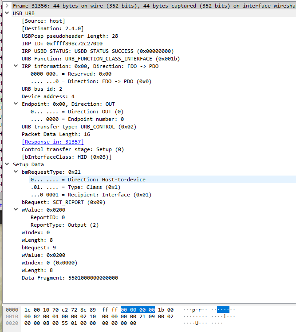Screen dimensions: 296x332
Task: Select the ReportID: 0 row
Action: pyautogui.click(x=48, y=217)
